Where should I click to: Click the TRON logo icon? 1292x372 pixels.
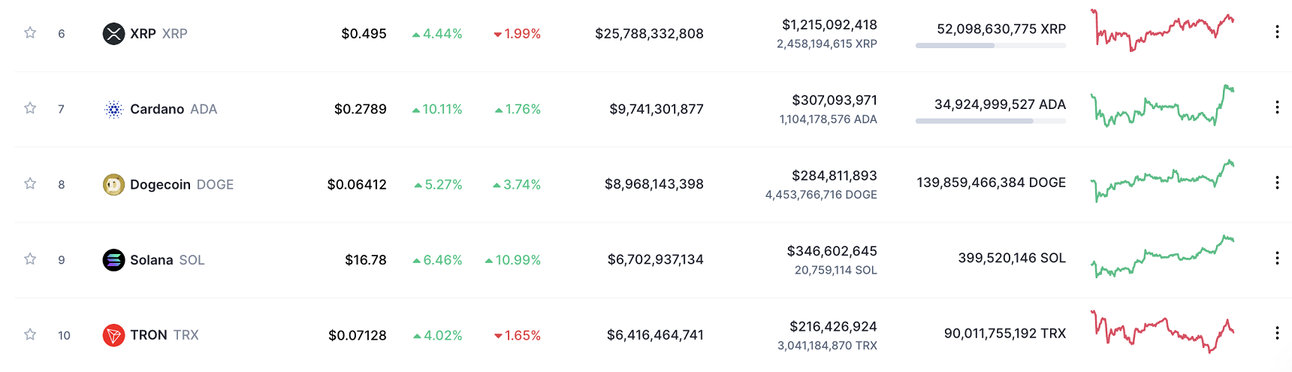tap(113, 335)
